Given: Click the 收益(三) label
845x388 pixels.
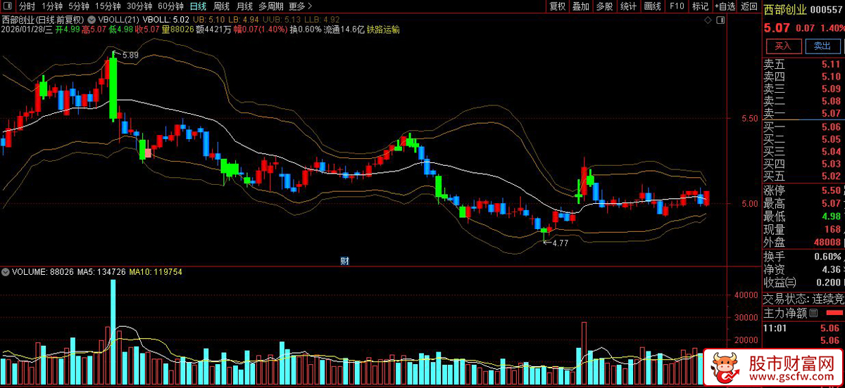Looking at the screenshot, I should click(780, 282).
